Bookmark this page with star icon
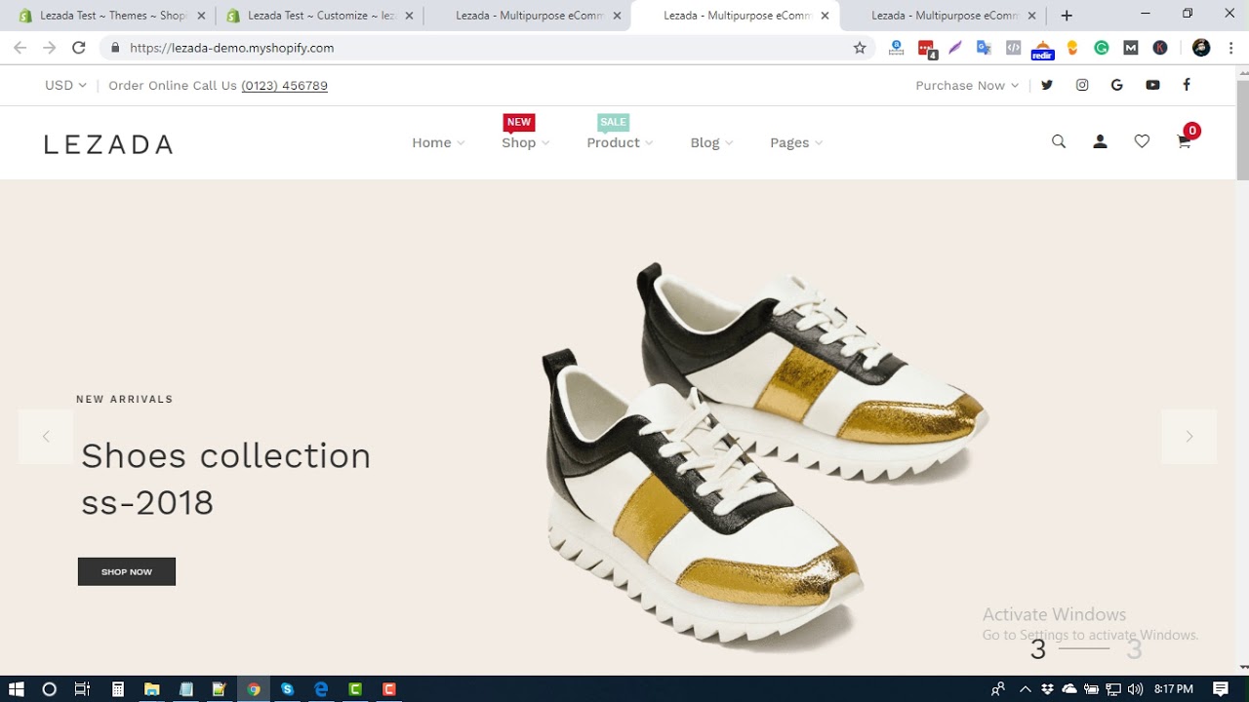 pos(860,48)
